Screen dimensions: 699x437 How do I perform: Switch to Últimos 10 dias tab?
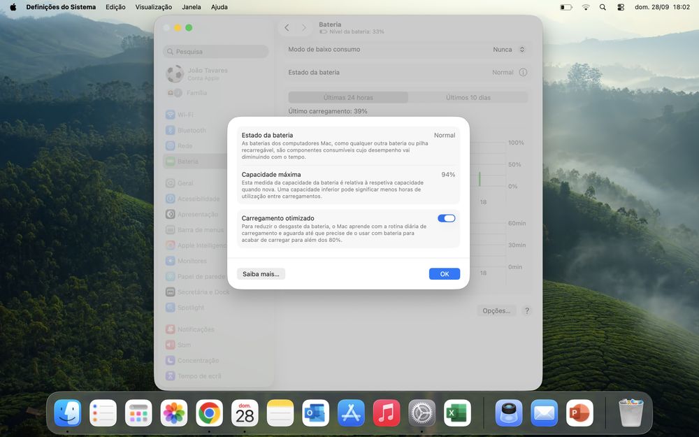tap(468, 97)
